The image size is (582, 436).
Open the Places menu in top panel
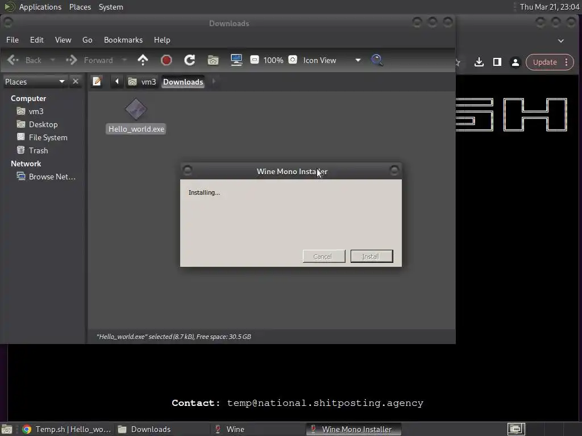pyautogui.click(x=80, y=7)
